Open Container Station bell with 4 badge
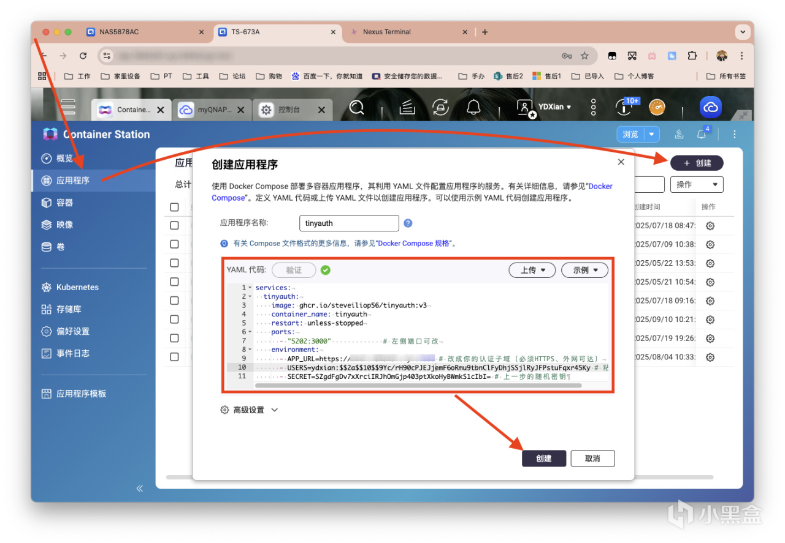This screenshot has width=785, height=543. tap(702, 133)
